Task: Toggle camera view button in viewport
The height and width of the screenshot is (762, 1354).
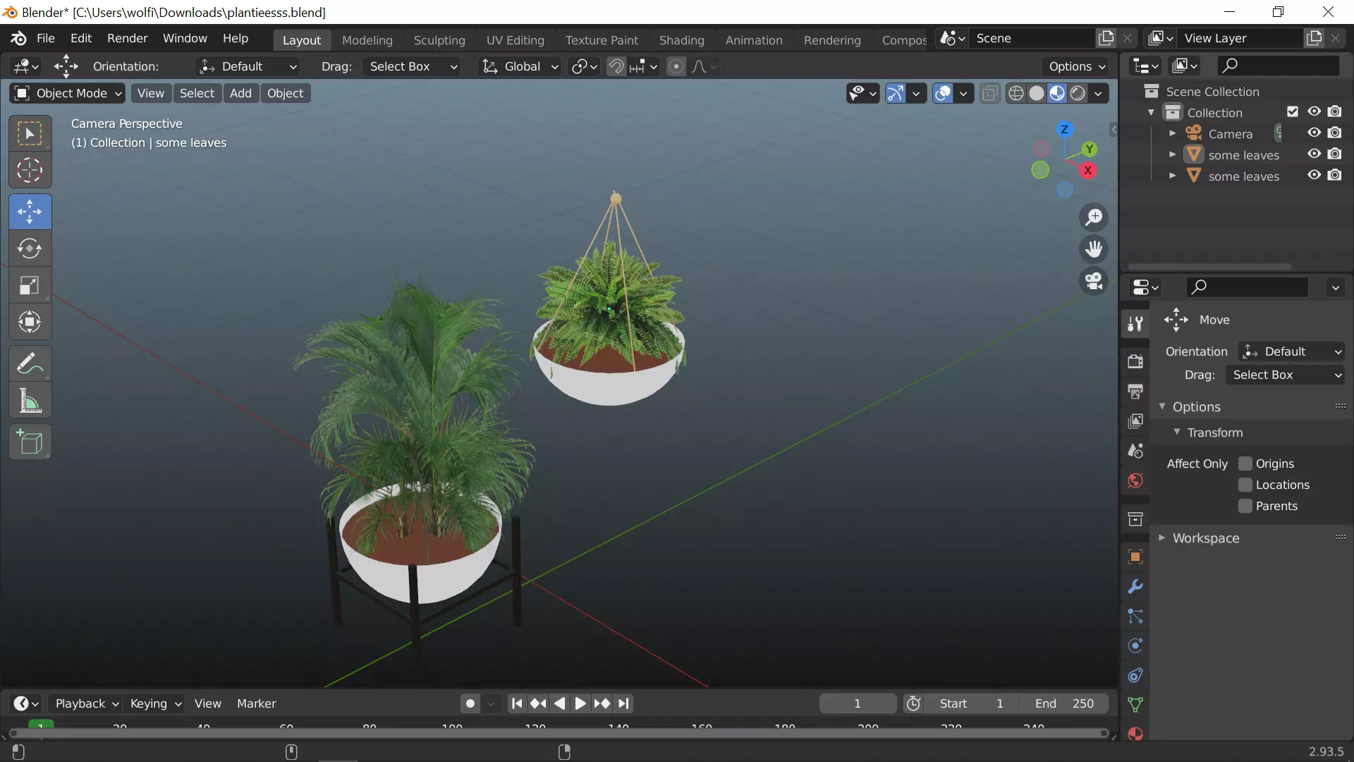Action: click(1094, 281)
